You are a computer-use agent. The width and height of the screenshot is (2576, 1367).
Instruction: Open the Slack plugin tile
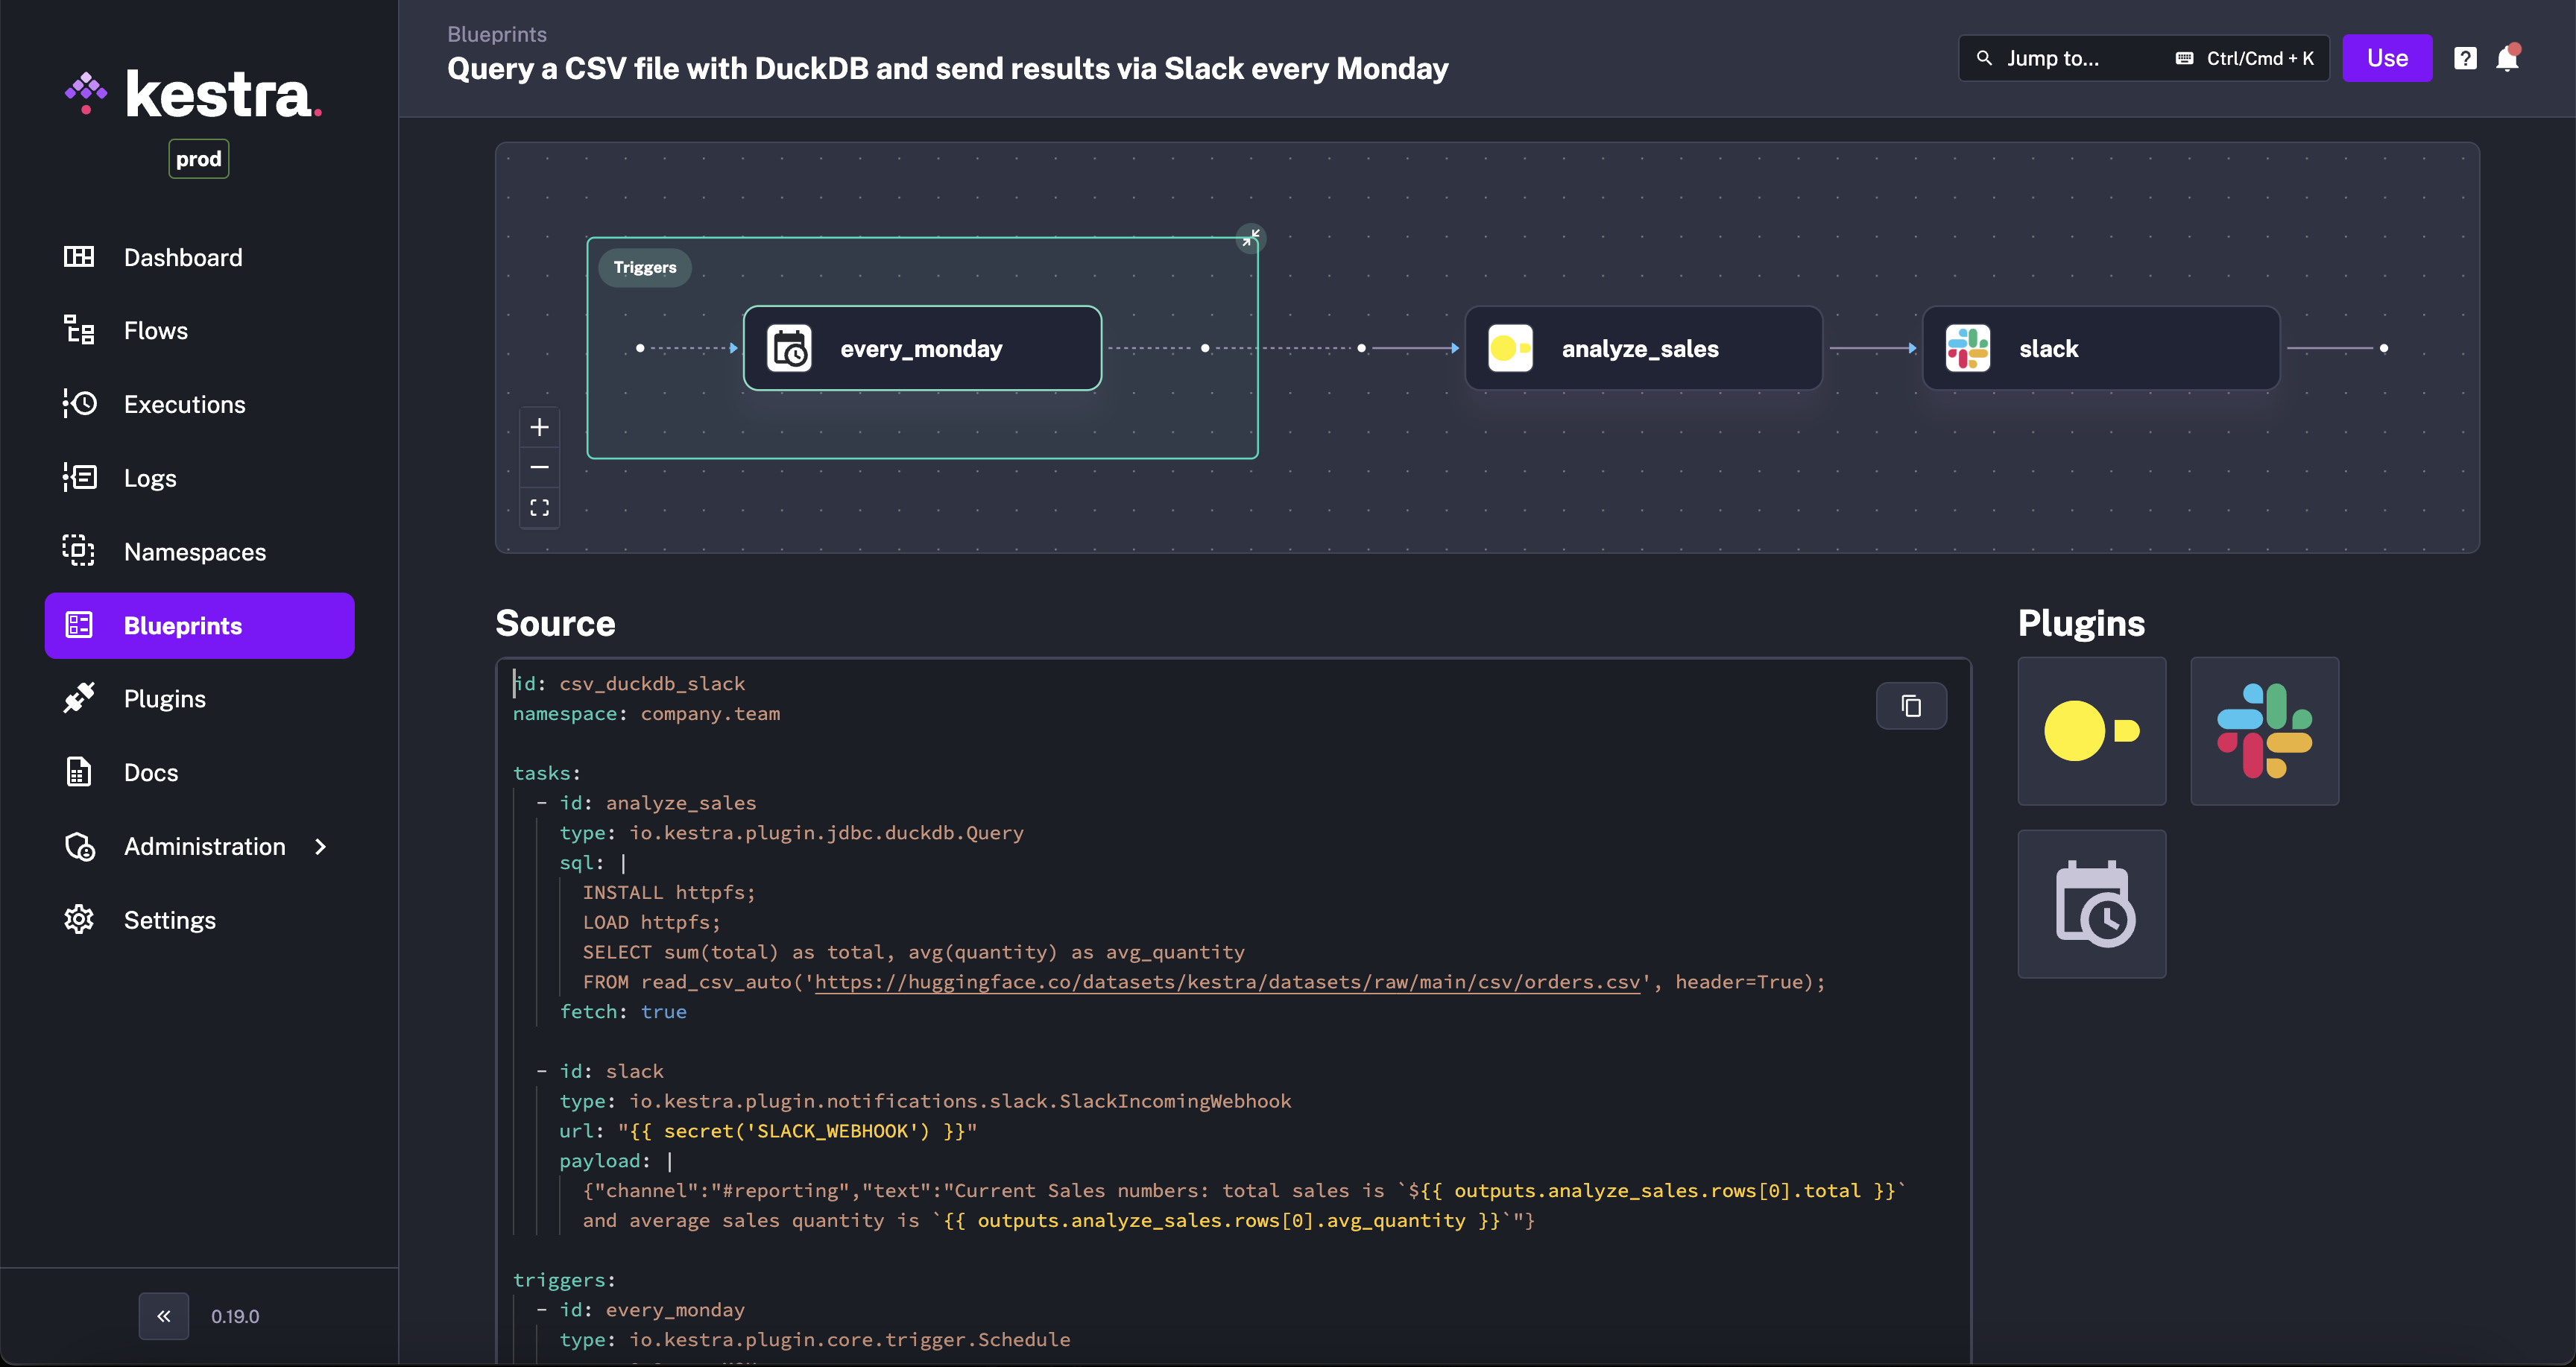[x=2264, y=731]
